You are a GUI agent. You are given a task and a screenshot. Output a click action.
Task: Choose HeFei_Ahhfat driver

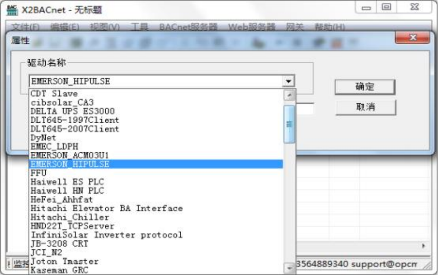pyautogui.click(x=156, y=200)
